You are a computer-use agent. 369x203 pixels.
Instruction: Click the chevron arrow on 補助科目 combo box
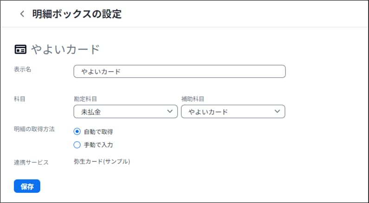coord(277,111)
